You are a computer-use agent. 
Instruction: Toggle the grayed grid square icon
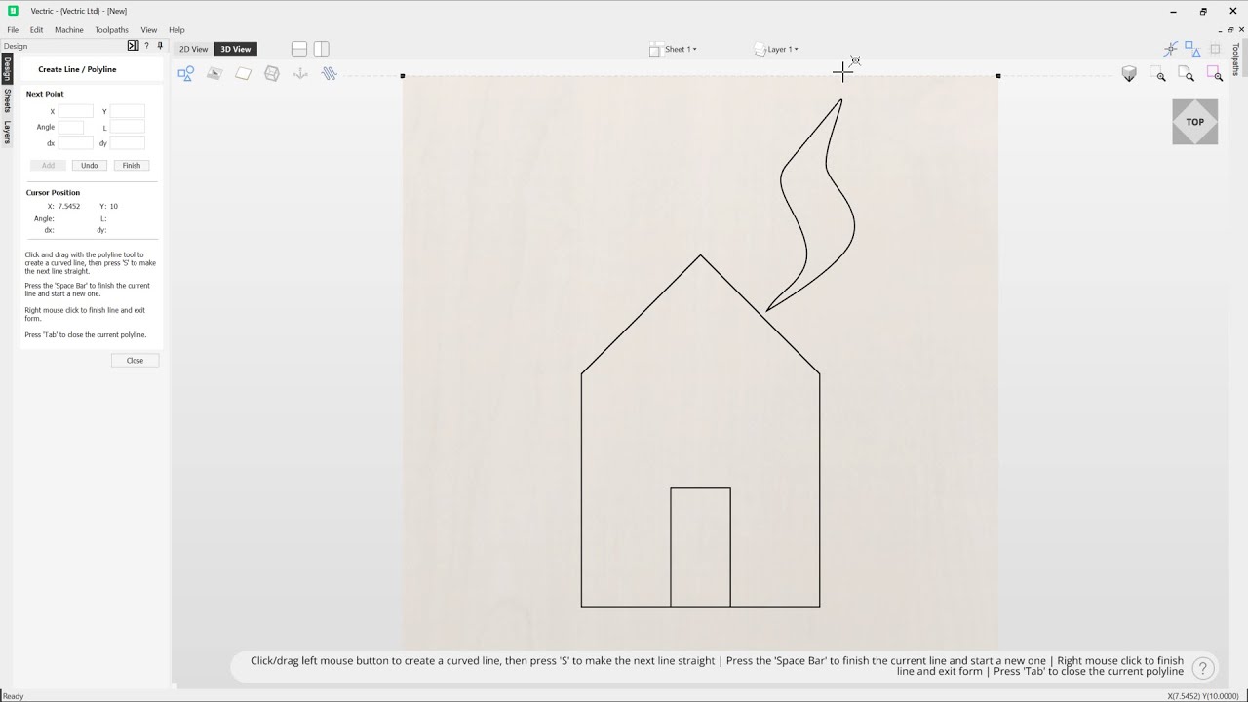[1215, 49]
